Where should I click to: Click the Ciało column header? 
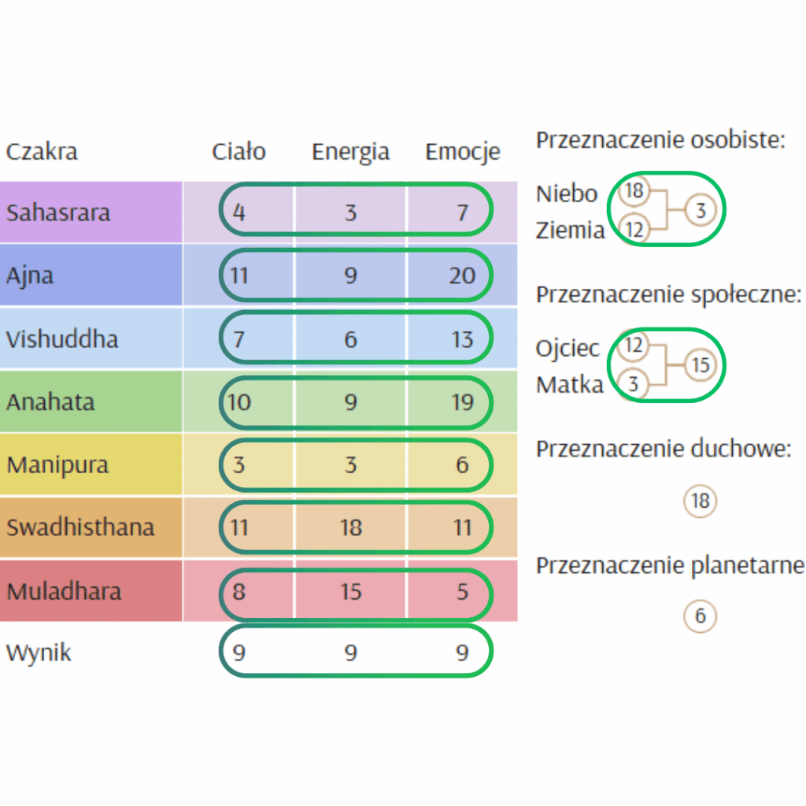[x=238, y=152]
